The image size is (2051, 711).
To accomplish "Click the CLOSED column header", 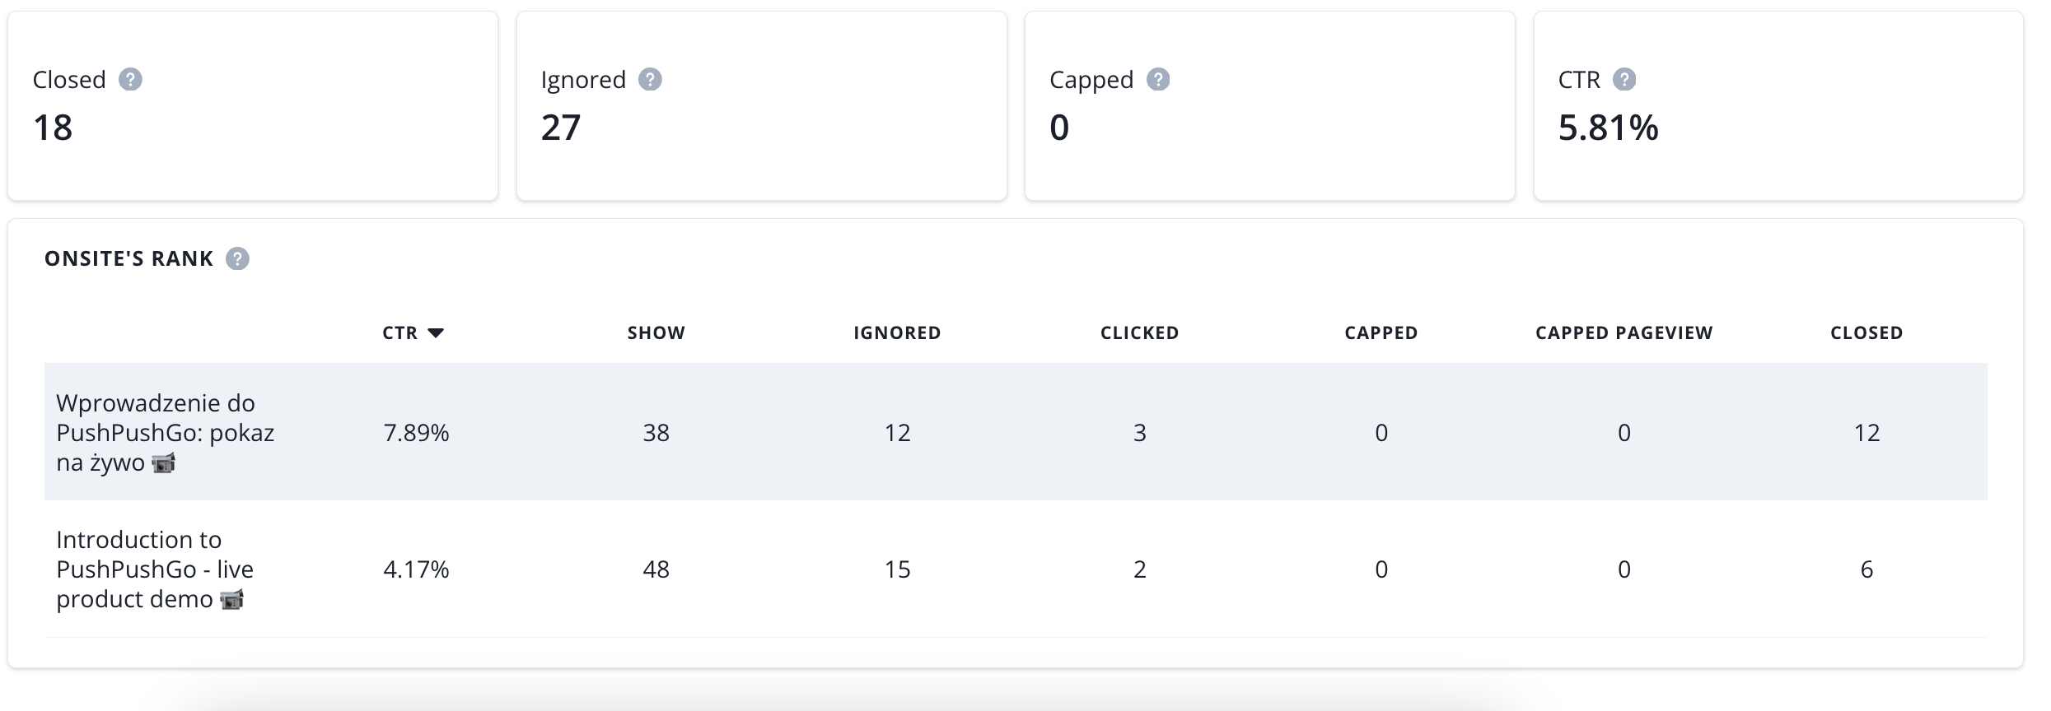I will click(1866, 333).
